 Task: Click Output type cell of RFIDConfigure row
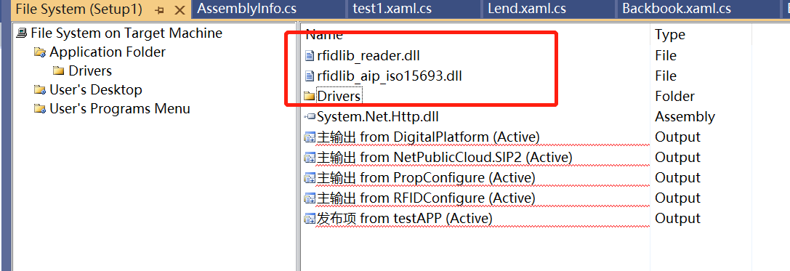click(x=677, y=198)
